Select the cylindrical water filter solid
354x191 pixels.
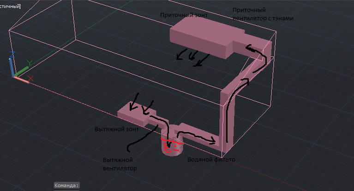173,141
